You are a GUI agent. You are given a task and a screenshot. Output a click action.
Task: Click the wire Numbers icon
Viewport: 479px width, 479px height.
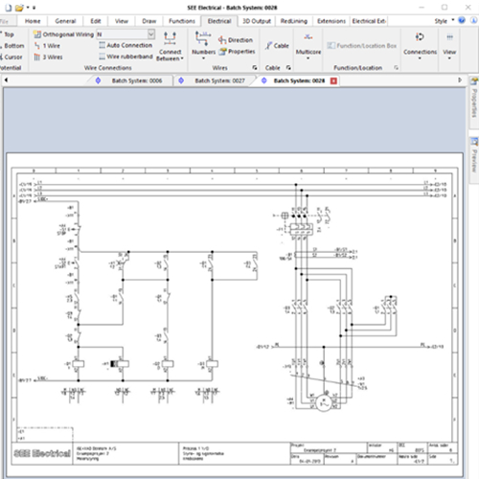pos(203,45)
